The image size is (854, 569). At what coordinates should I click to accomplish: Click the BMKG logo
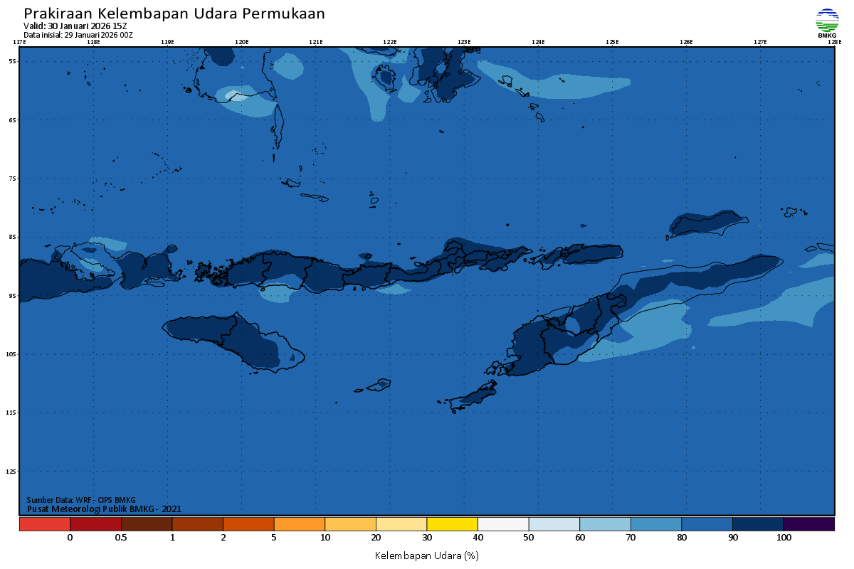click(x=827, y=23)
